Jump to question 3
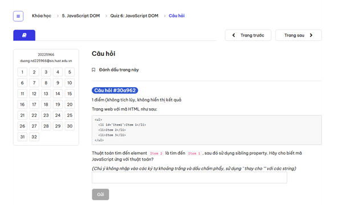This screenshot has height=205, width=343. click(x=46, y=72)
